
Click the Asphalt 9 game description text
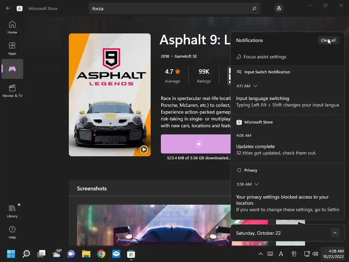[x=196, y=112]
